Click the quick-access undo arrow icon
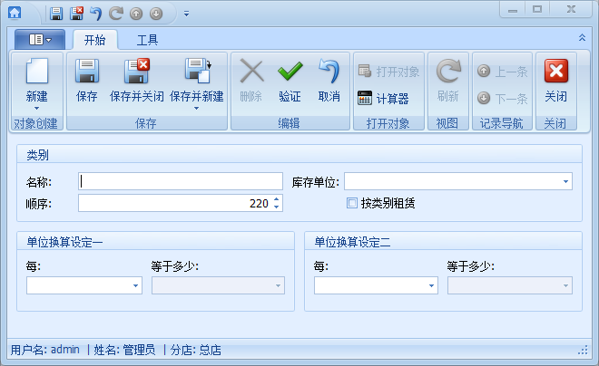Screen dimensions: 599x366 coord(96,14)
